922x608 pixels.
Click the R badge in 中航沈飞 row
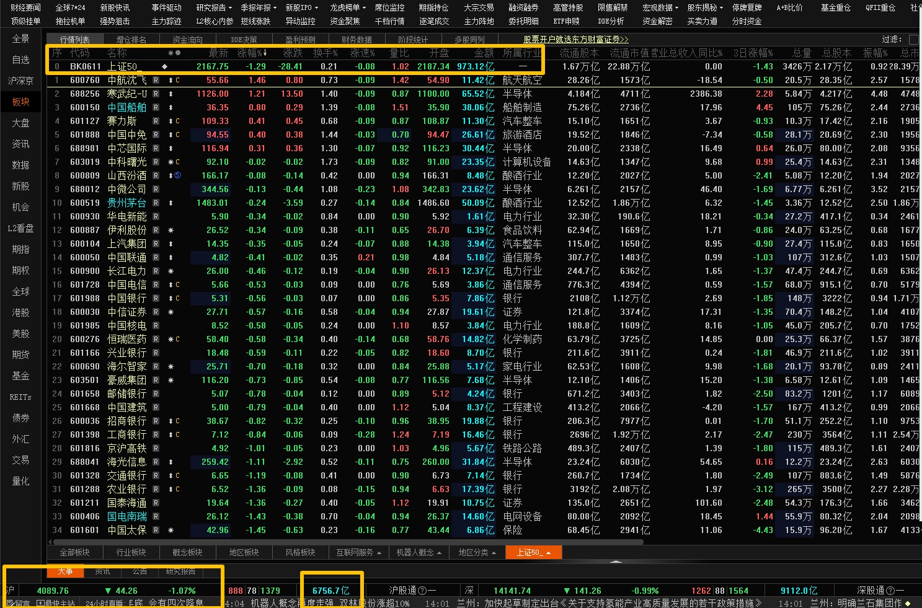[x=156, y=81]
